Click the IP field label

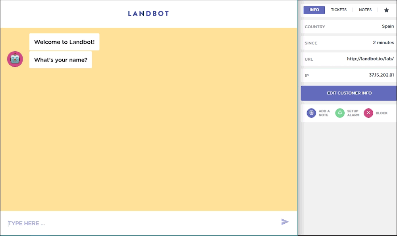point(306,75)
